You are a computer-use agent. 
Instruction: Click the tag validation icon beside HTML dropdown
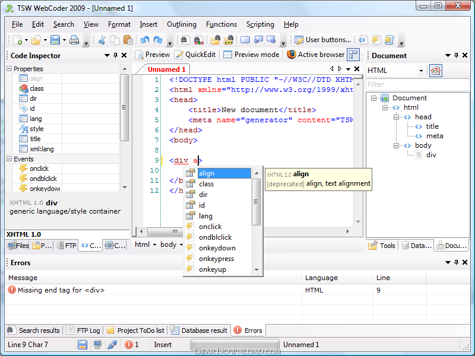[436, 71]
